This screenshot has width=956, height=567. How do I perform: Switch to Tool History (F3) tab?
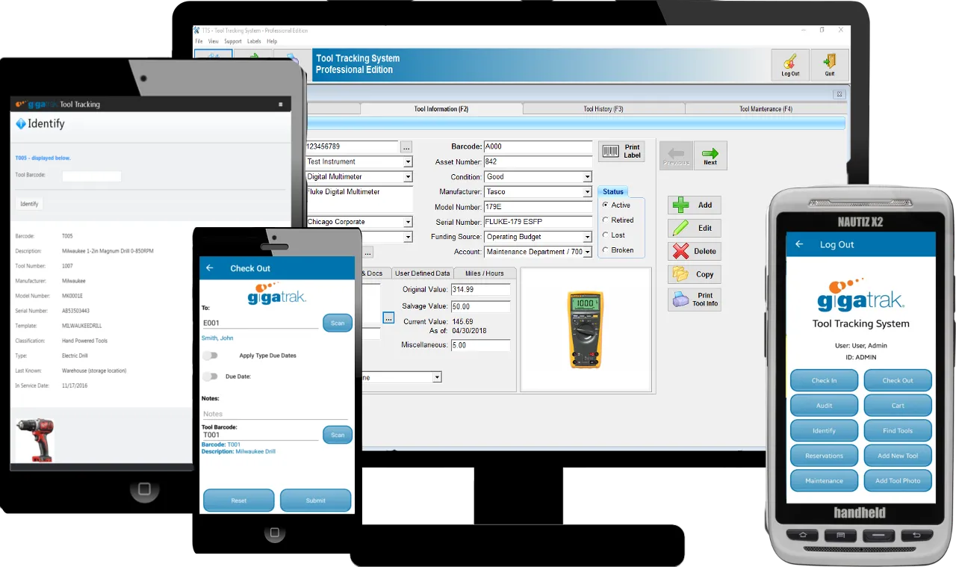click(x=603, y=109)
